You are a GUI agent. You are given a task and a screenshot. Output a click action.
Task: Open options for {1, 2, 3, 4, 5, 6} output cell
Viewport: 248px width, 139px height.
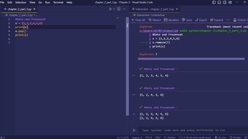[134, 76]
